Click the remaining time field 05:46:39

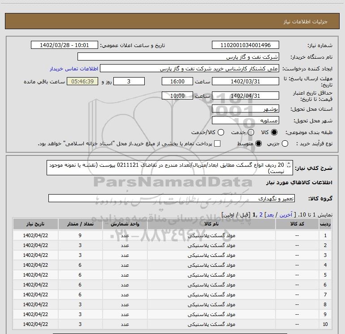click(82, 81)
